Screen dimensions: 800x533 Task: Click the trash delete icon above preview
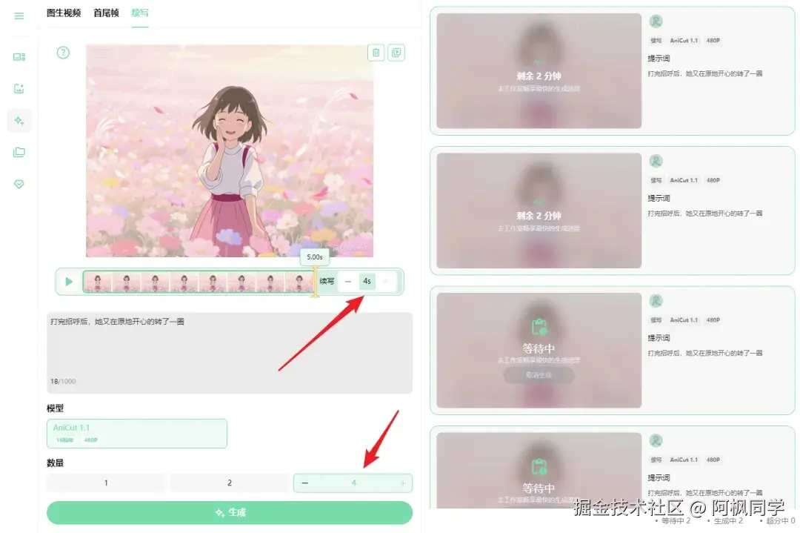pos(376,53)
